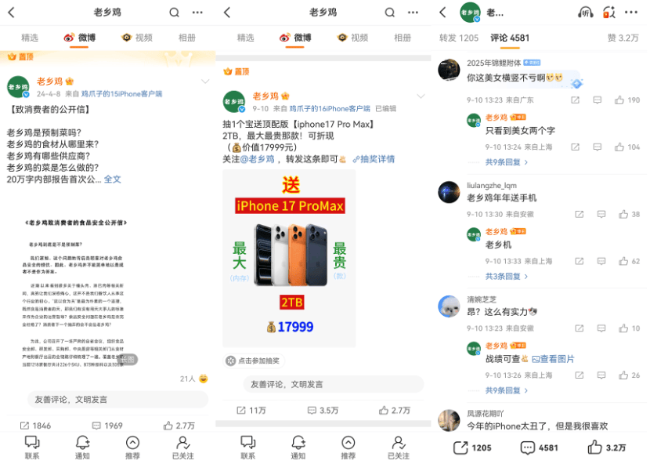Viewport: 650px width, 464px height.
Task: Repost the iPhone 17 giveaway post (11万)
Action: point(251,411)
